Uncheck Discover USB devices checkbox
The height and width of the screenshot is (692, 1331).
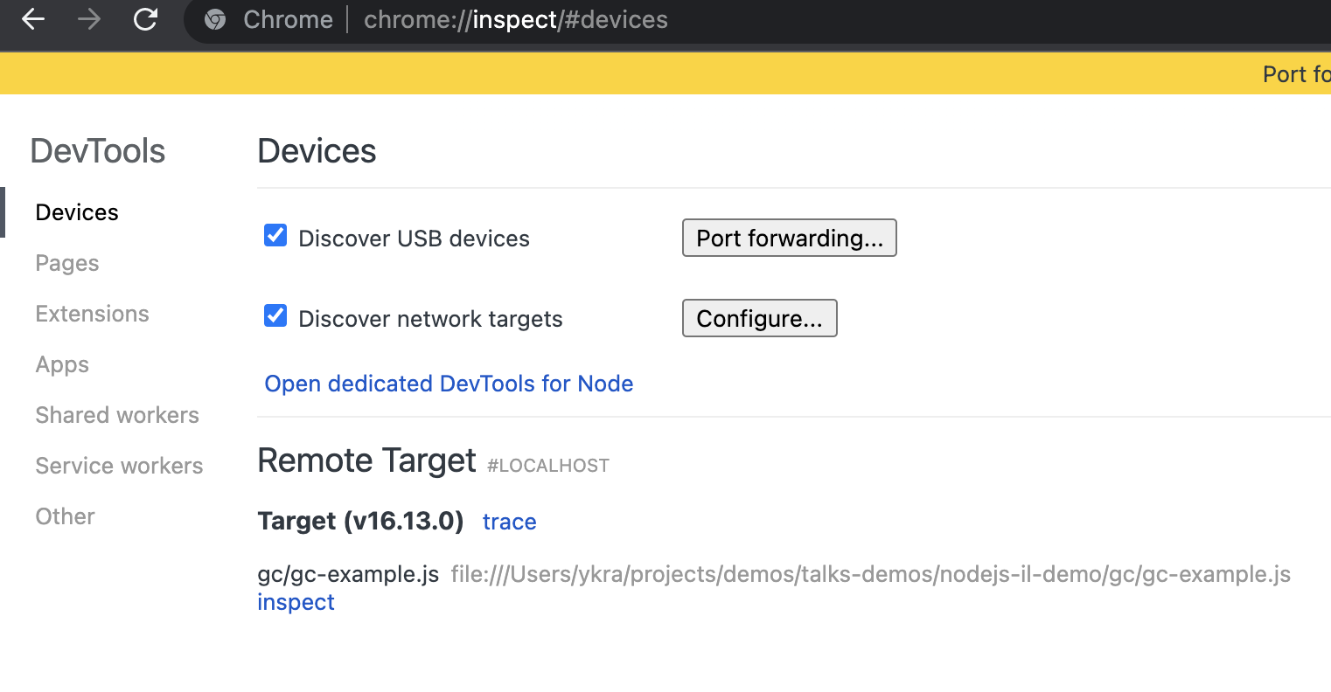tap(275, 236)
